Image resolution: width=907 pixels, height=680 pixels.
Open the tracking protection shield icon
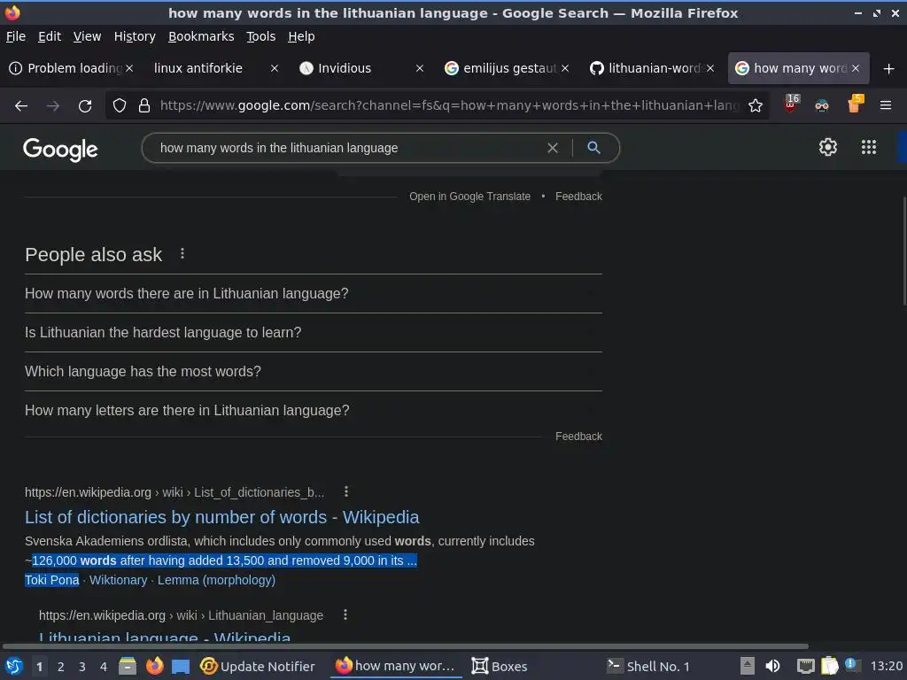(120, 106)
